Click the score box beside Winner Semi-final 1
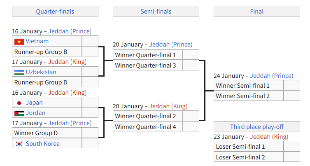 tap(291, 86)
